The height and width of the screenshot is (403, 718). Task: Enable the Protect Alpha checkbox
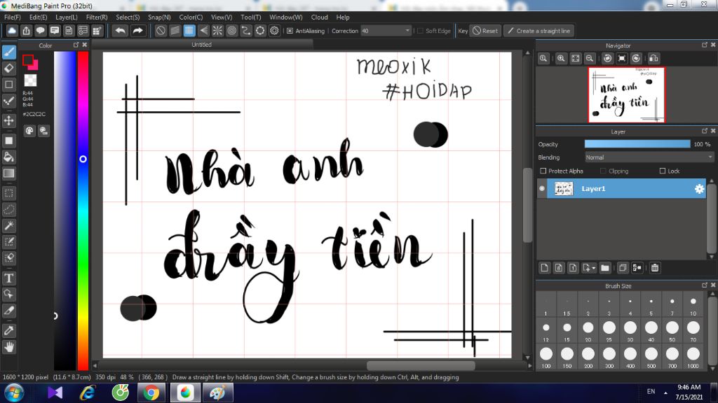543,171
